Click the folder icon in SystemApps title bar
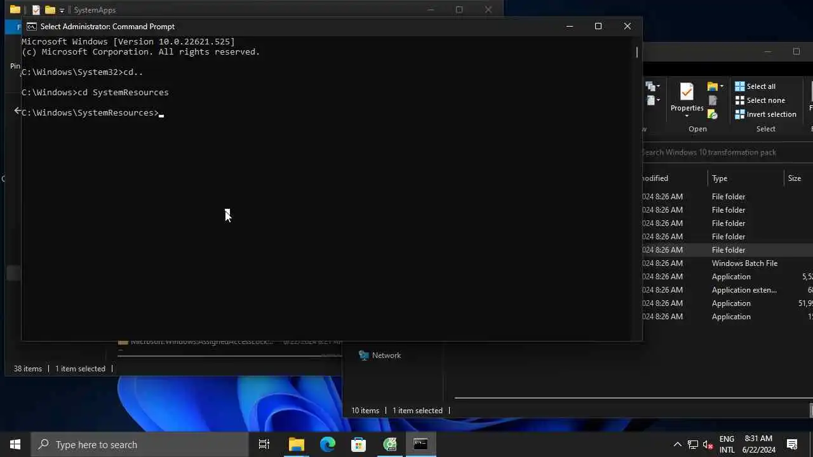Viewport: 813px width, 457px height. (15, 10)
